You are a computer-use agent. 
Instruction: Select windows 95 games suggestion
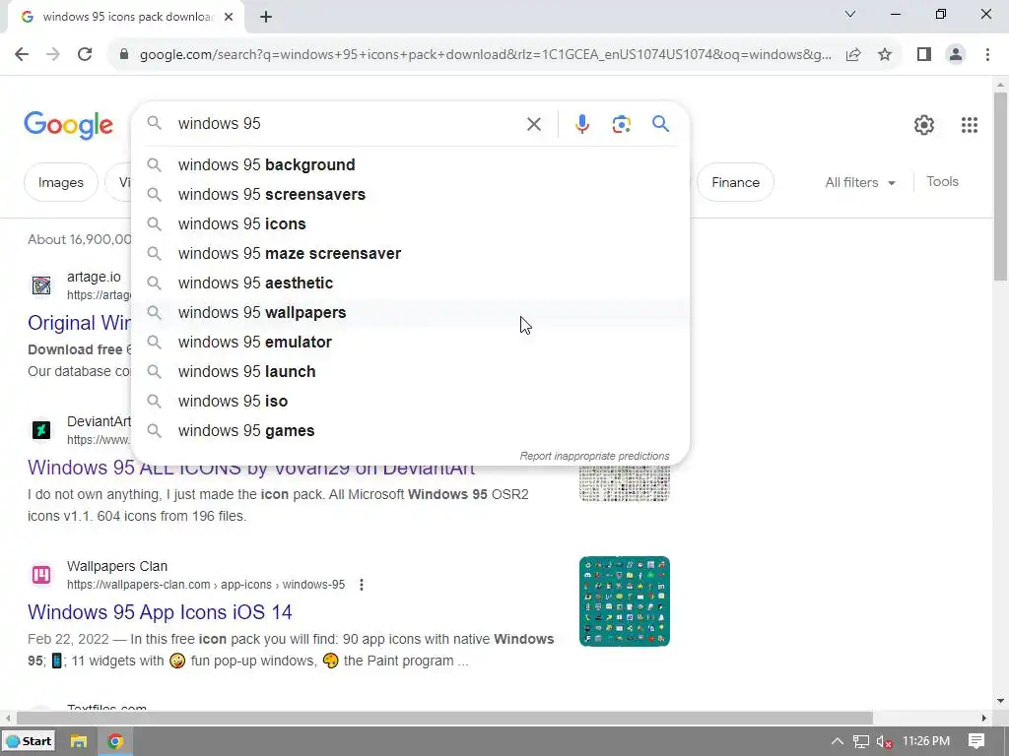point(410,431)
